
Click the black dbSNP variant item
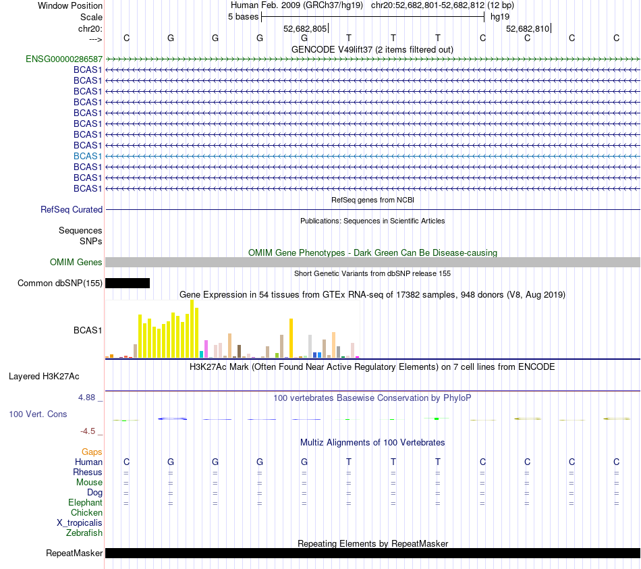click(128, 283)
